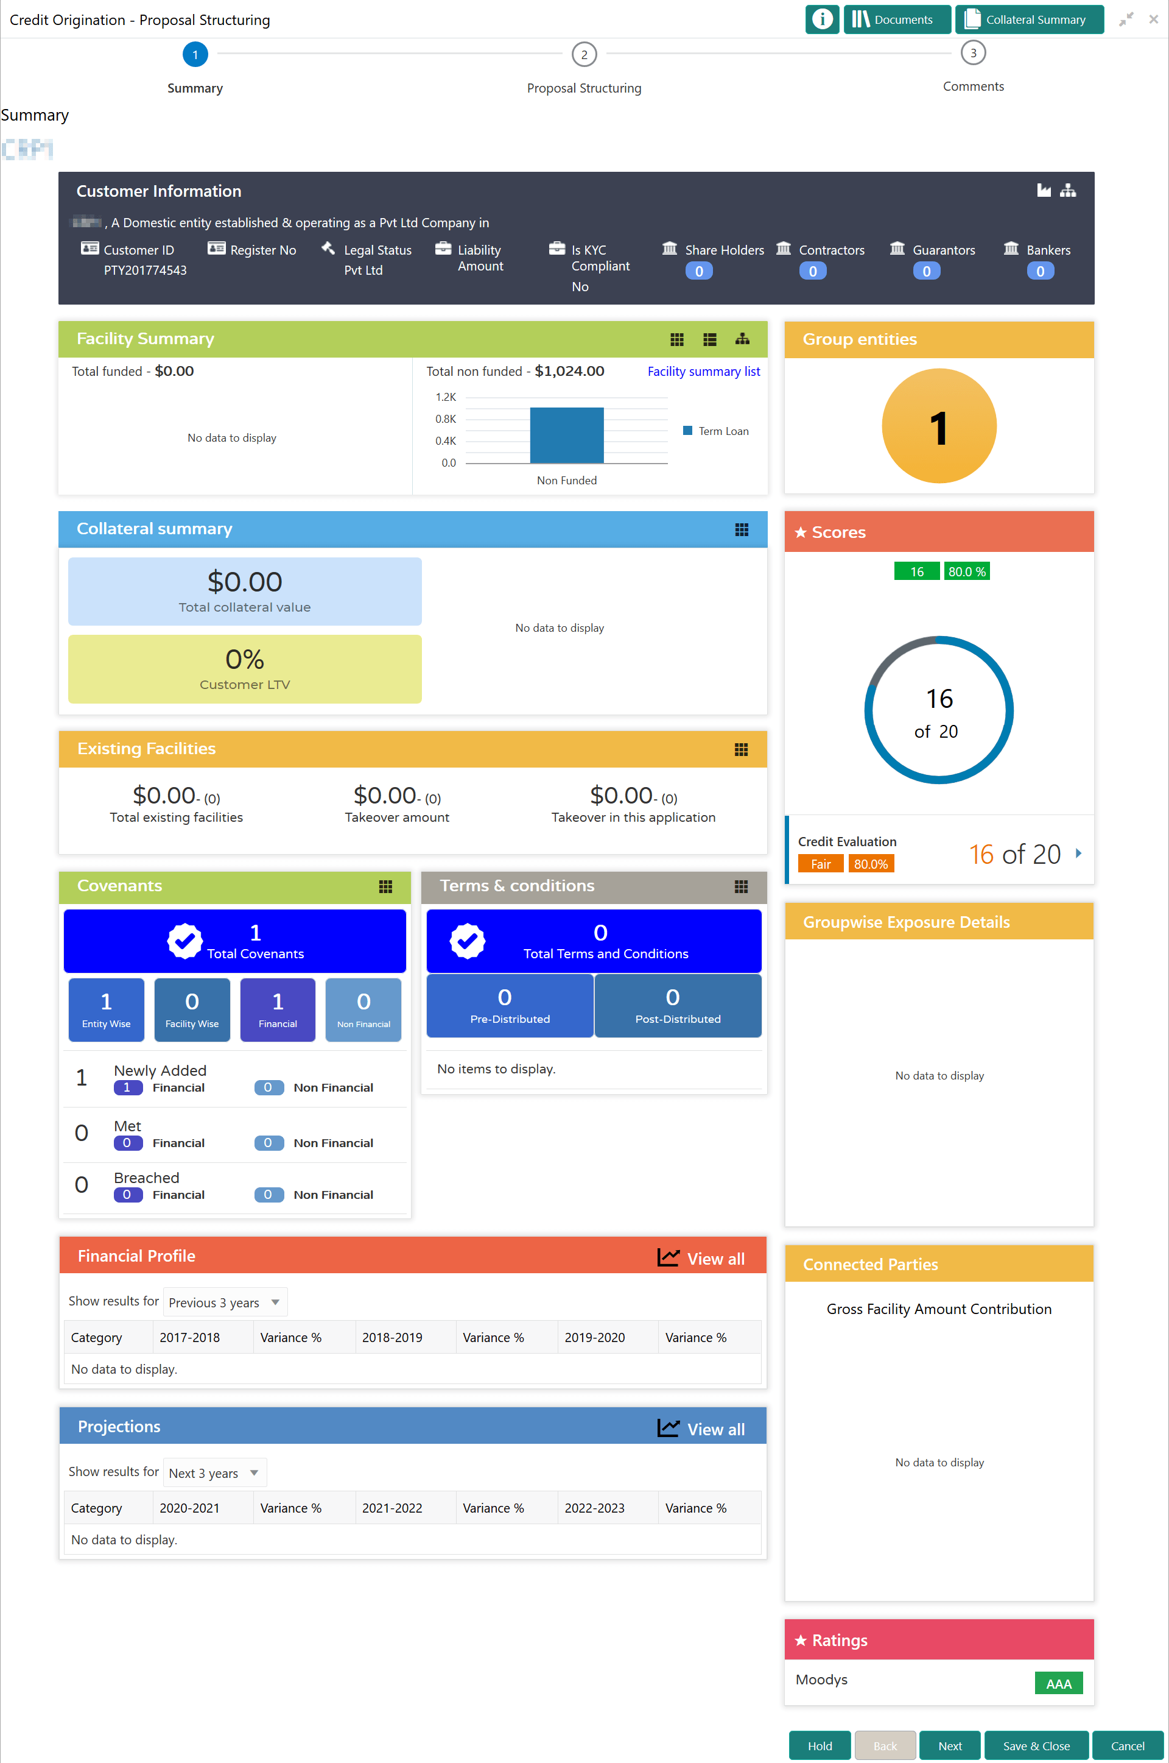Click the Financial covenants tile
This screenshot has height=1763, width=1169.
(x=278, y=1009)
